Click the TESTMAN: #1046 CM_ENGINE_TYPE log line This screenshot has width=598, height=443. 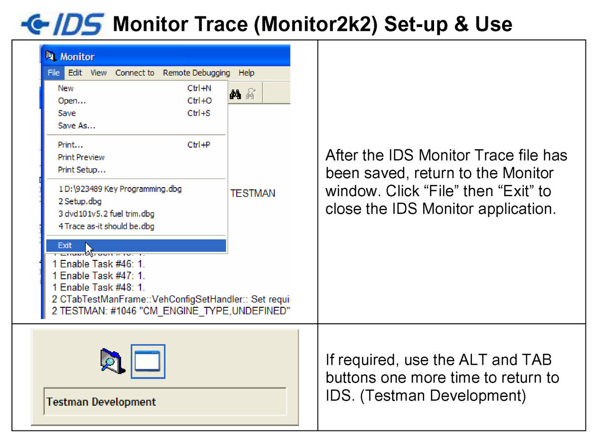point(171,312)
